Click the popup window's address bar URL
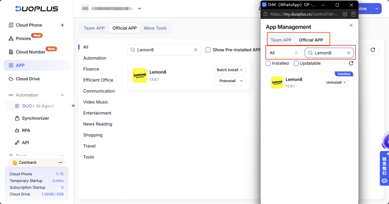Image resolution: width=389 pixels, height=204 pixels. tap(304, 14)
